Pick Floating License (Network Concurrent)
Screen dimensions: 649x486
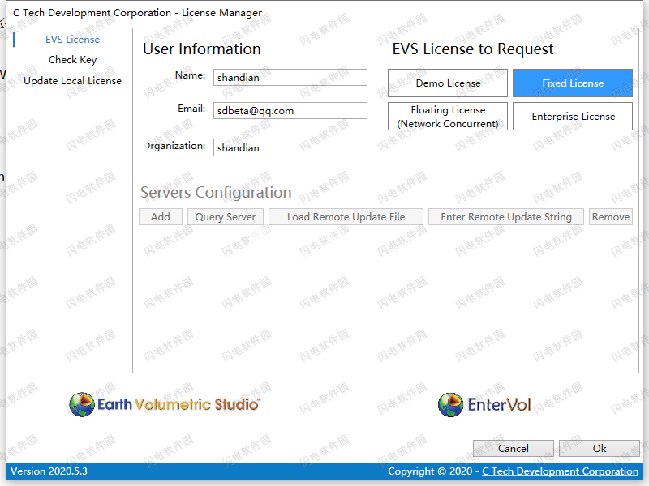pos(448,116)
